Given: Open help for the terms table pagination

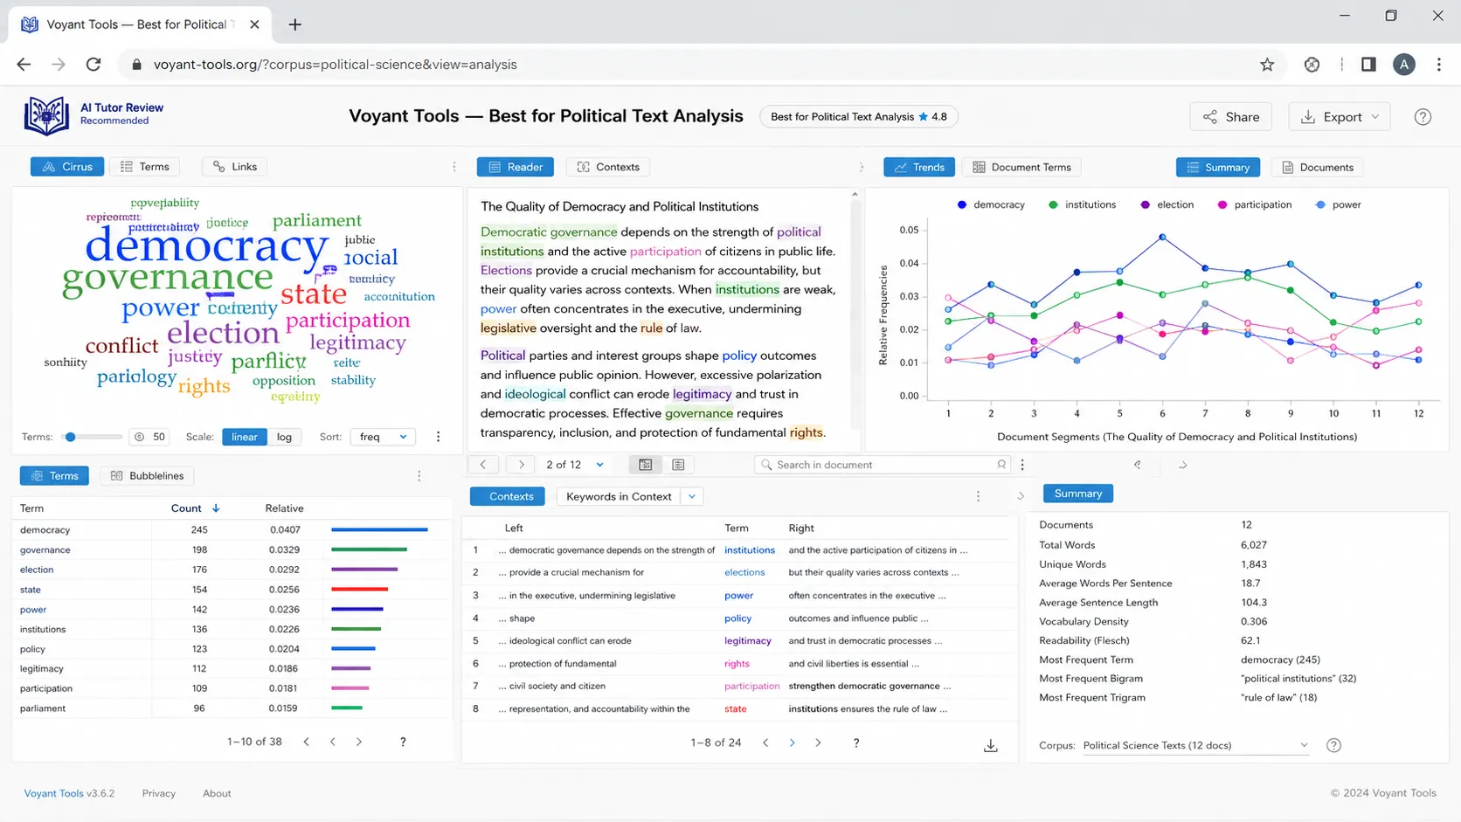Looking at the screenshot, I should click(403, 742).
